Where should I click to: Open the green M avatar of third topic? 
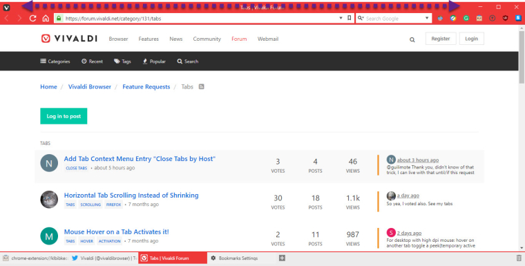(x=49, y=236)
